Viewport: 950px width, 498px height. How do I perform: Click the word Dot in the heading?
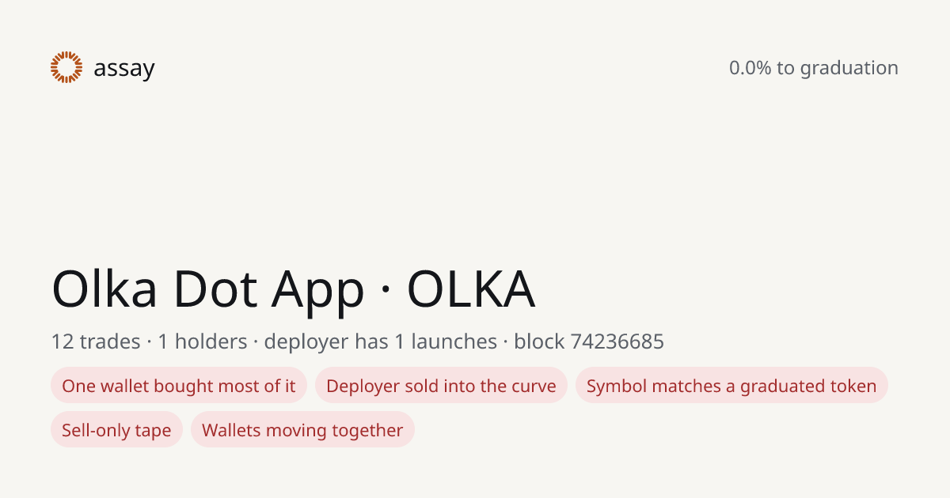click(x=214, y=289)
